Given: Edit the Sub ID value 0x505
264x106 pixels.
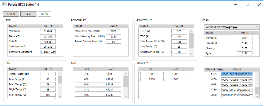Looking at the screenshot, I should point(48,41).
